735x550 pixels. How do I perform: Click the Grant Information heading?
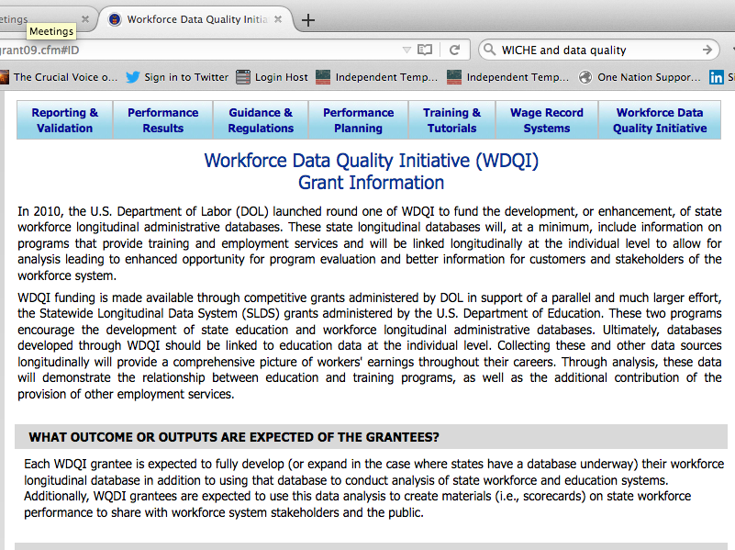coord(372,183)
